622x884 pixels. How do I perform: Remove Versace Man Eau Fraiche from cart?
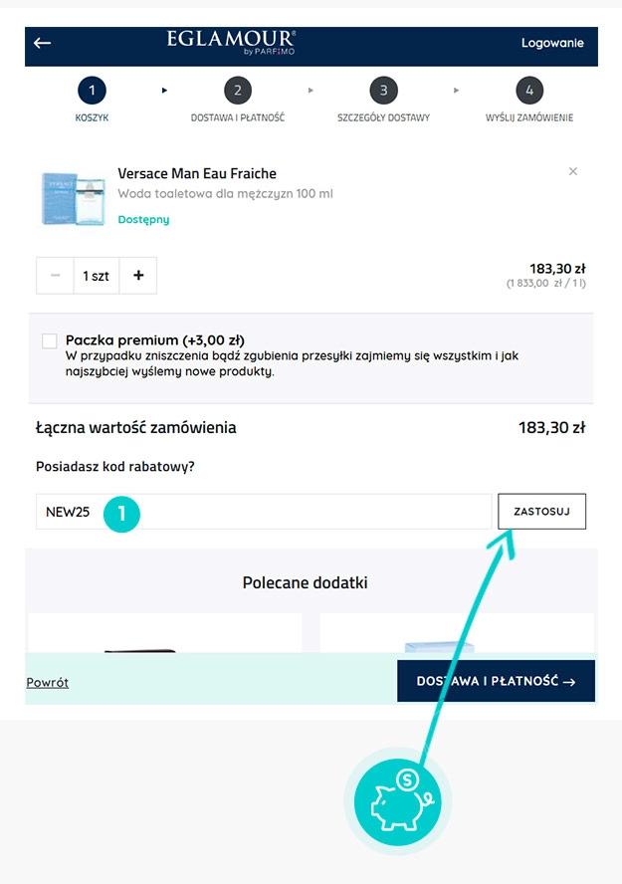(572, 171)
